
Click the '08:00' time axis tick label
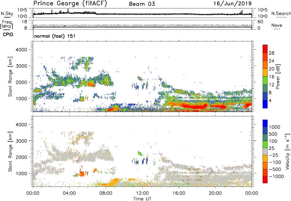[x=106, y=193]
